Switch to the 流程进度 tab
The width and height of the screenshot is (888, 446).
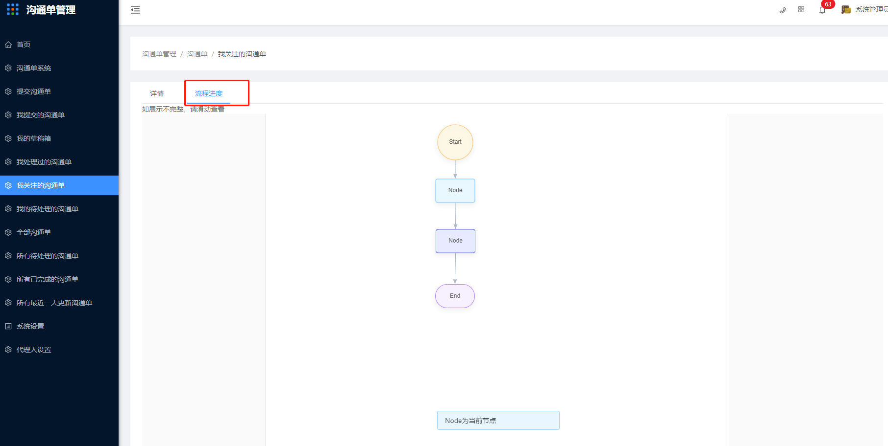(209, 93)
